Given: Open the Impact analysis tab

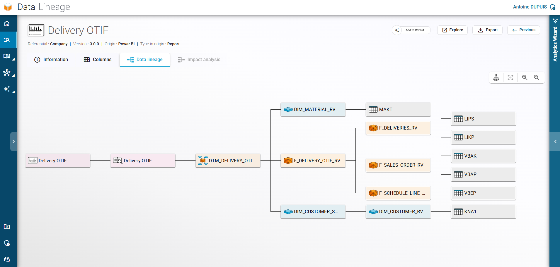Looking at the screenshot, I should [199, 60].
